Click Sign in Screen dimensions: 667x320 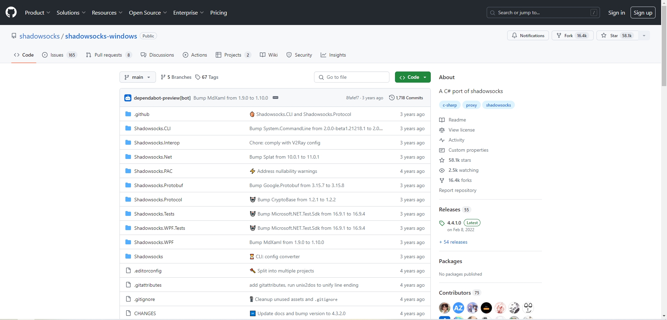[617, 12]
